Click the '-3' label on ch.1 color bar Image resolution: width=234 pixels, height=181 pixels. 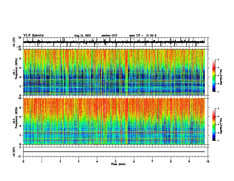pyautogui.click(x=218, y=59)
